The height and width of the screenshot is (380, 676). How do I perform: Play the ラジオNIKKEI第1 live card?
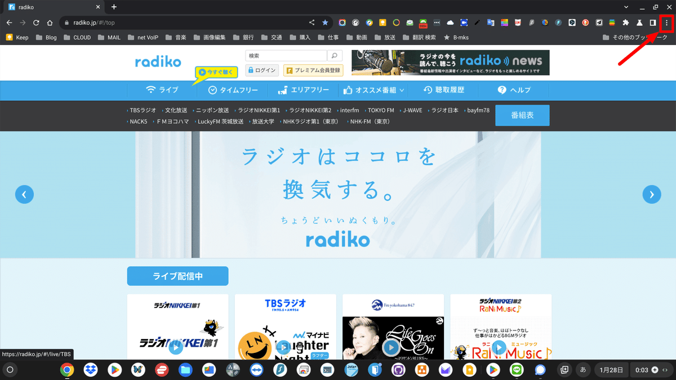coord(176,347)
